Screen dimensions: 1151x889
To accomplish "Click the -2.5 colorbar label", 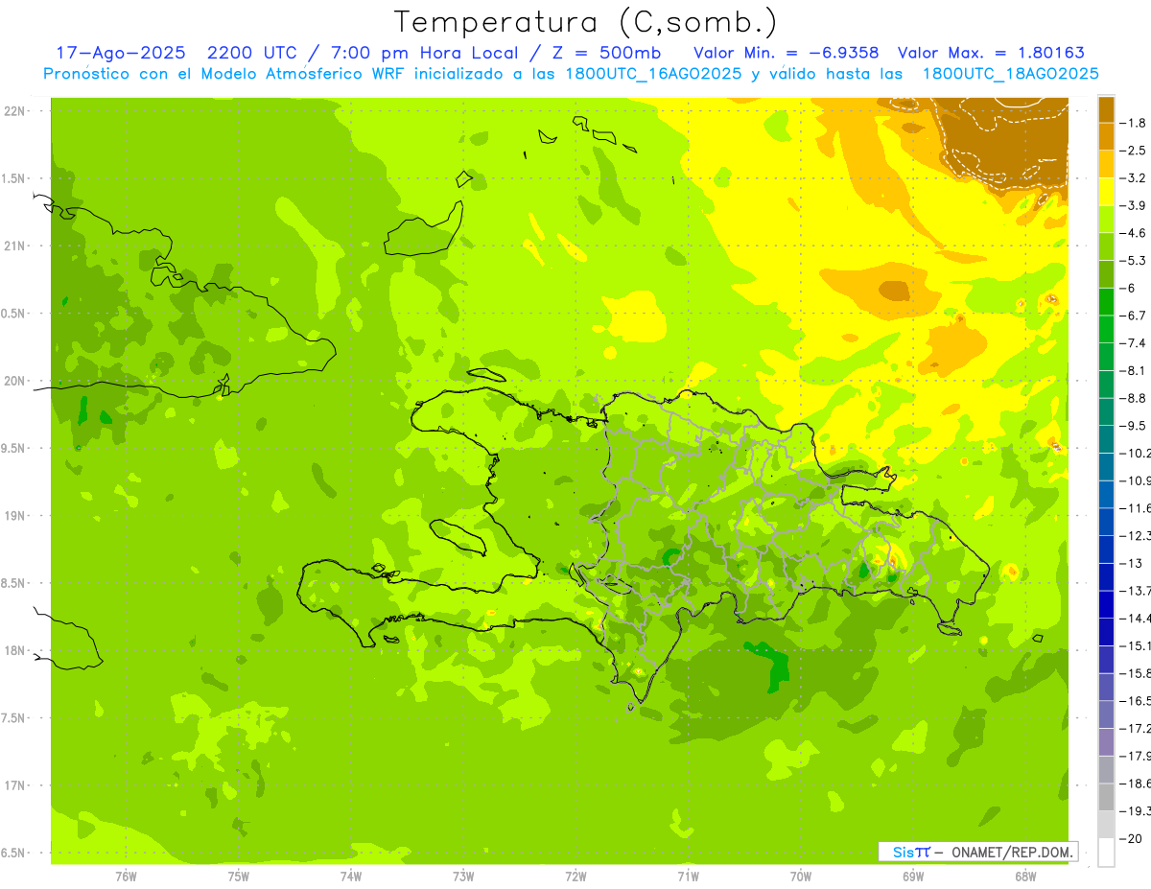I will [1133, 151].
